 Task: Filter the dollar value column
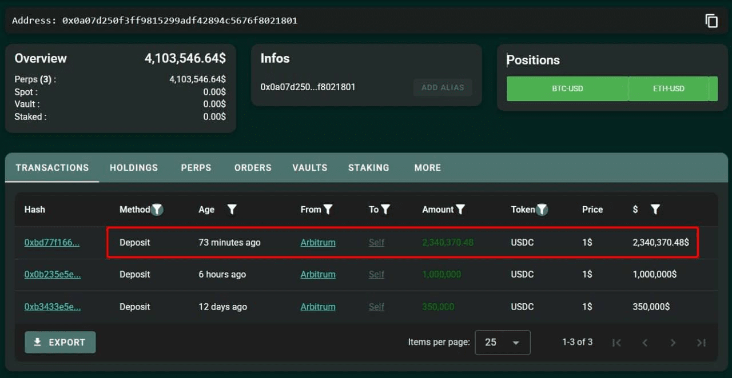(x=655, y=210)
